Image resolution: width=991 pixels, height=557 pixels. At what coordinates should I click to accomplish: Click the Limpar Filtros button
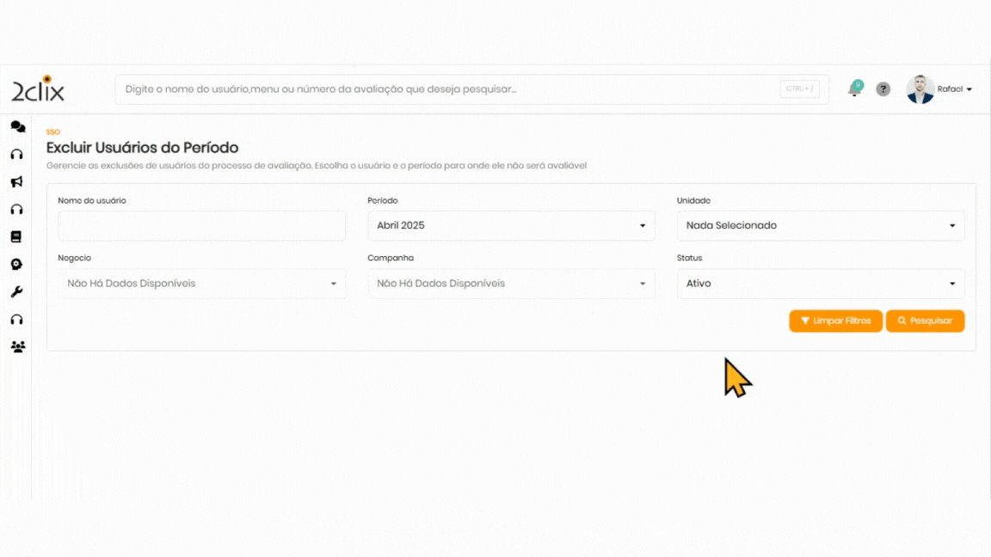click(835, 321)
